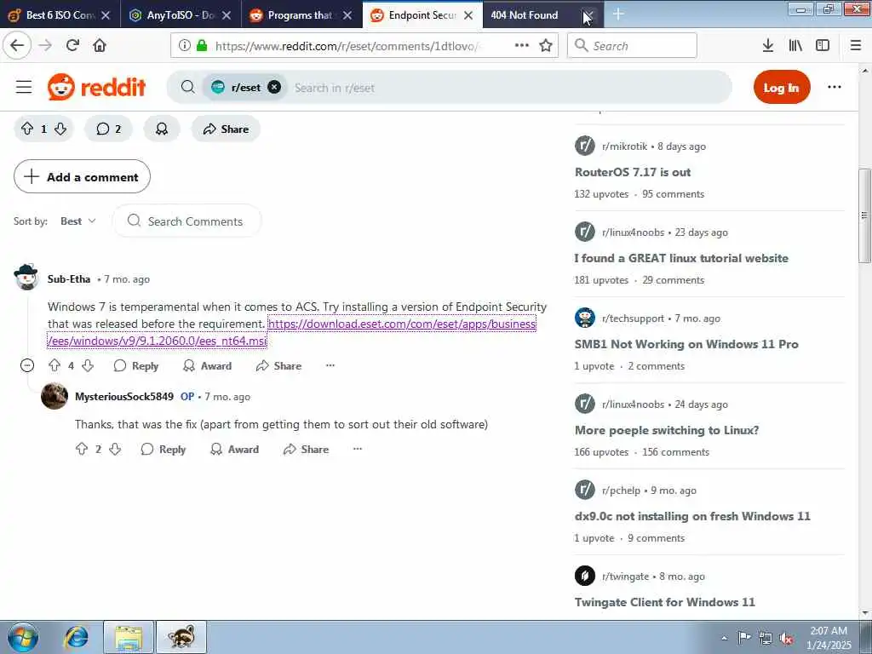Open RouterOS 7.17 is out post
The width and height of the screenshot is (872, 654).
(x=633, y=172)
